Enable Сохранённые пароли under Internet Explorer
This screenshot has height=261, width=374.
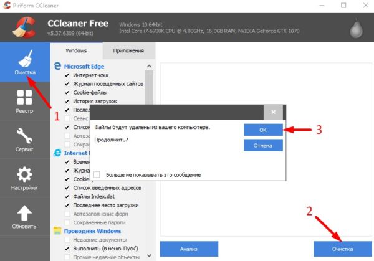tap(67, 222)
